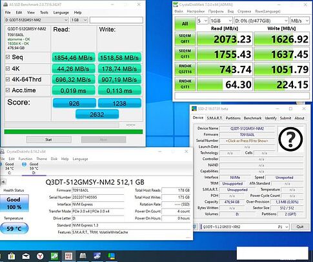Screen dimensions: 313x262
Task: Reveal serial number via 'Click or Press F9 to Show'
Action: point(247,141)
